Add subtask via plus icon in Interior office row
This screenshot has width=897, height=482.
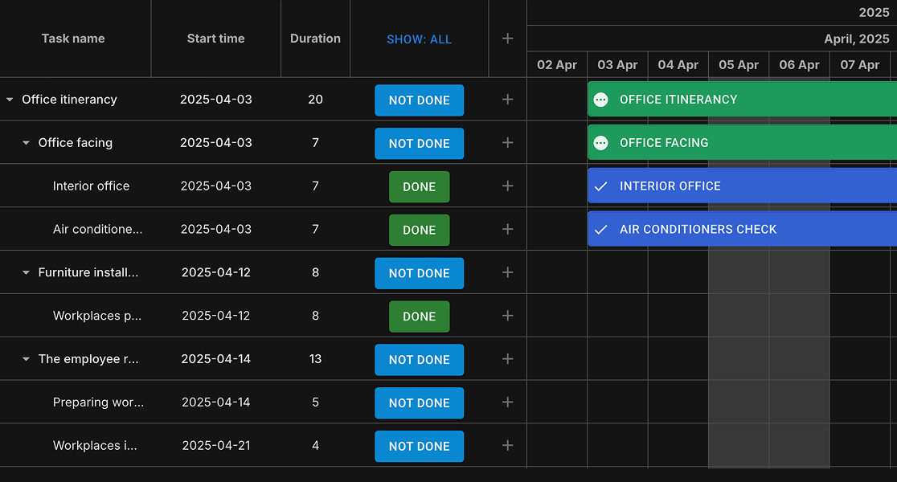(507, 186)
